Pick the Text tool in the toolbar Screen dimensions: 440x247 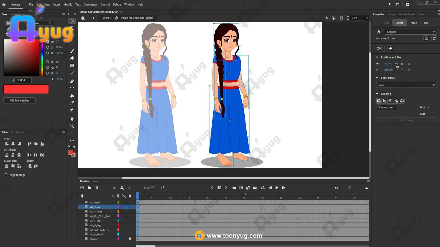pyautogui.click(x=72, y=89)
